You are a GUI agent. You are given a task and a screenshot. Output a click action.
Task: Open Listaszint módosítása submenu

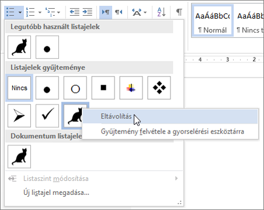coord(93,178)
